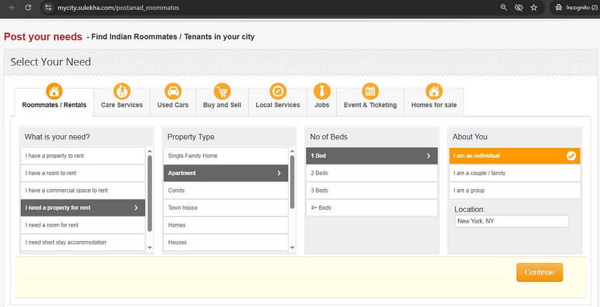The image size is (600, 307).
Task: Click the Buy and Sell cart icon
Action: (x=222, y=91)
